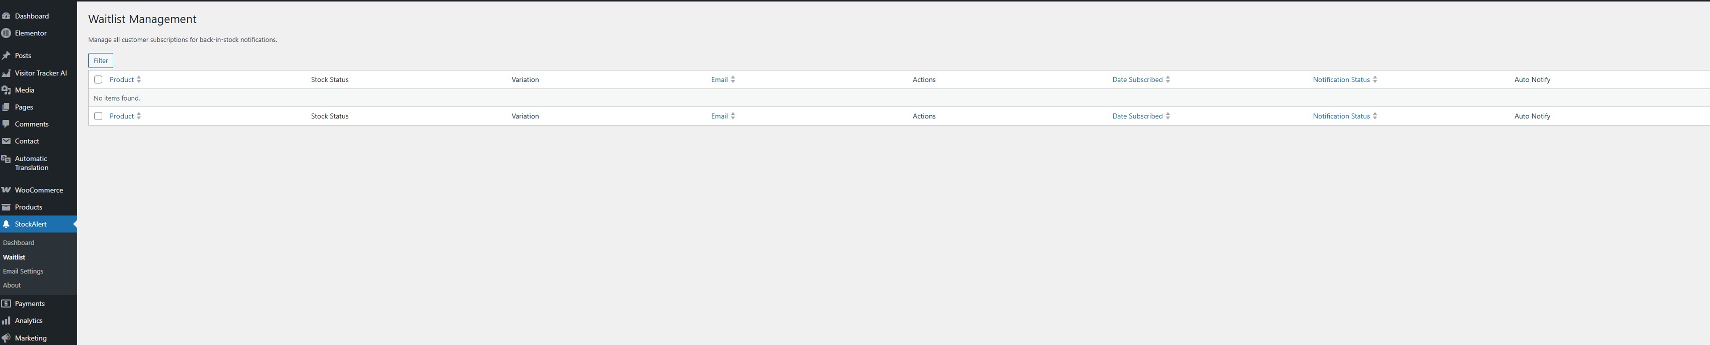Click the Date Subscribed header link

pyautogui.click(x=1137, y=79)
